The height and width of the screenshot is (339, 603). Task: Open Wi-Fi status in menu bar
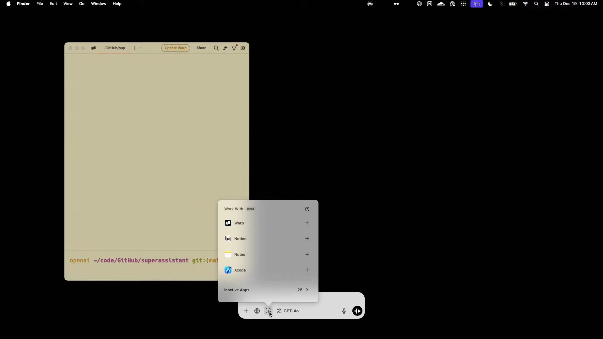point(525,4)
